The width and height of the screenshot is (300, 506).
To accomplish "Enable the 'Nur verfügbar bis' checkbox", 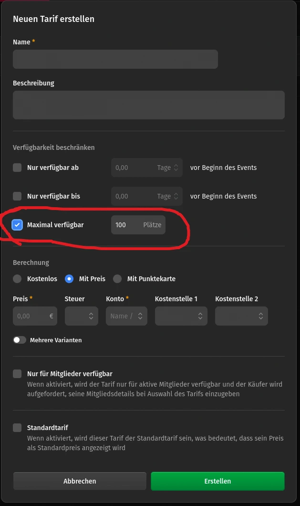I will pyautogui.click(x=17, y=196).
